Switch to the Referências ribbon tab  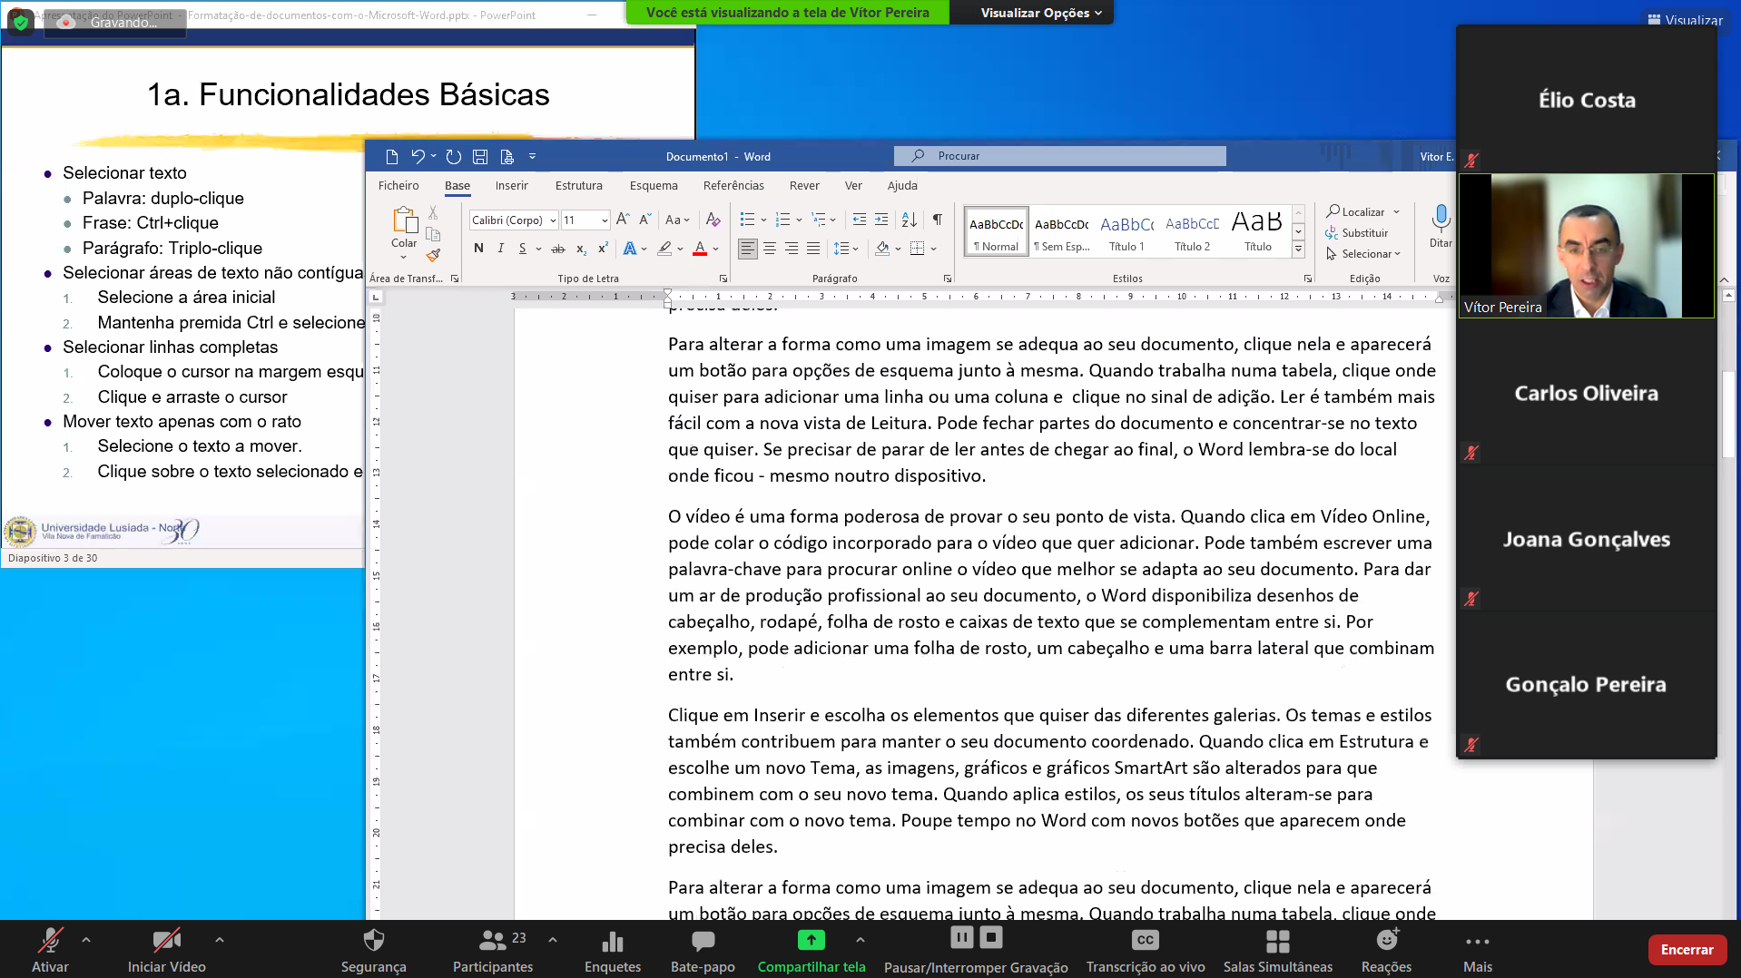[x=733, y=185]
